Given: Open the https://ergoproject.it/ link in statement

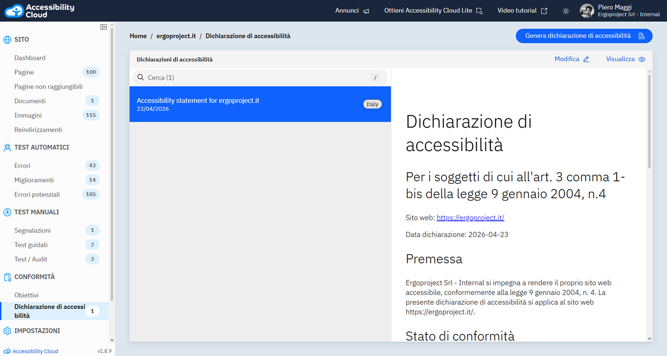Looking at the screenshot, I should coord(470,218).
